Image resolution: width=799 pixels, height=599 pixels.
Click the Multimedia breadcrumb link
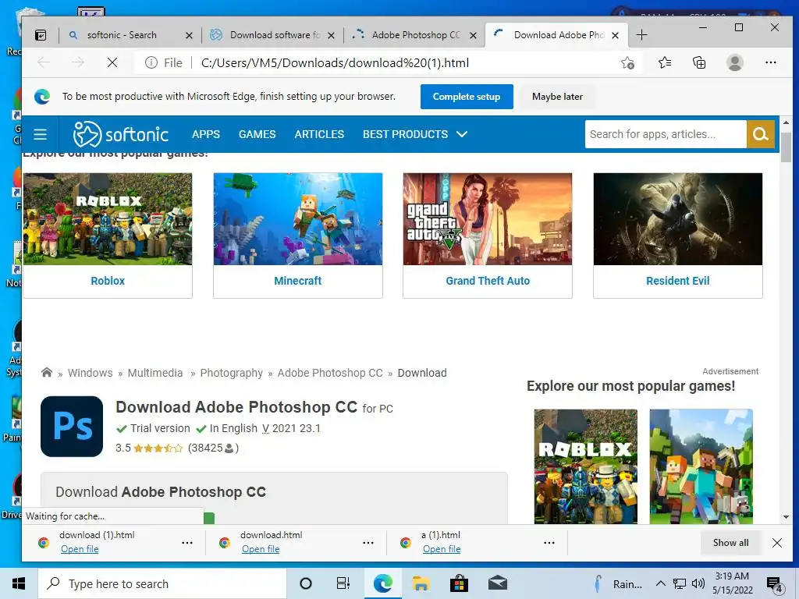pos(155,373)
